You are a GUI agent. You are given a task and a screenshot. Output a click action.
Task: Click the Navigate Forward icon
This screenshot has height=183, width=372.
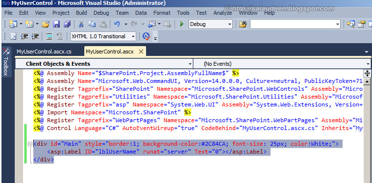click(168, 24)
